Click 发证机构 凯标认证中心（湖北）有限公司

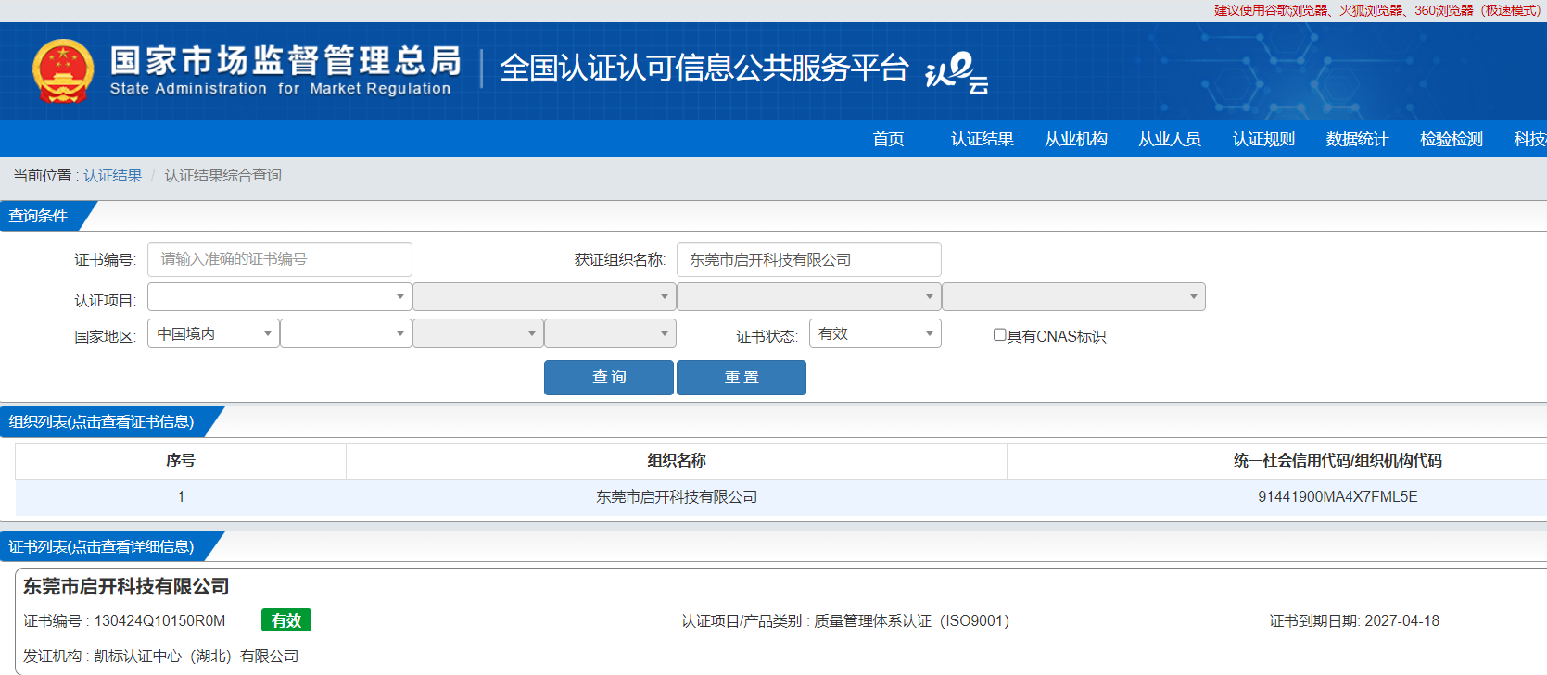coord(161,656)
